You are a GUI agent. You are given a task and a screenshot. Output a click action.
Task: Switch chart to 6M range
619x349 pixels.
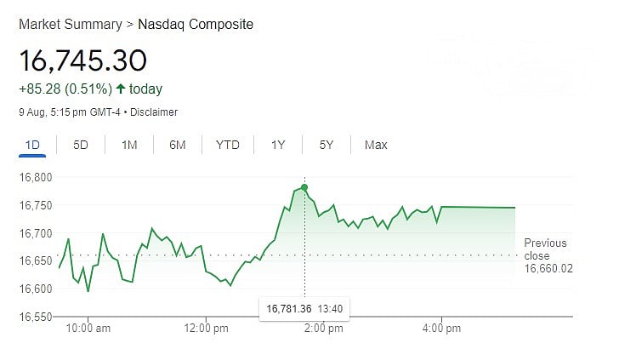tap(178, 145)
